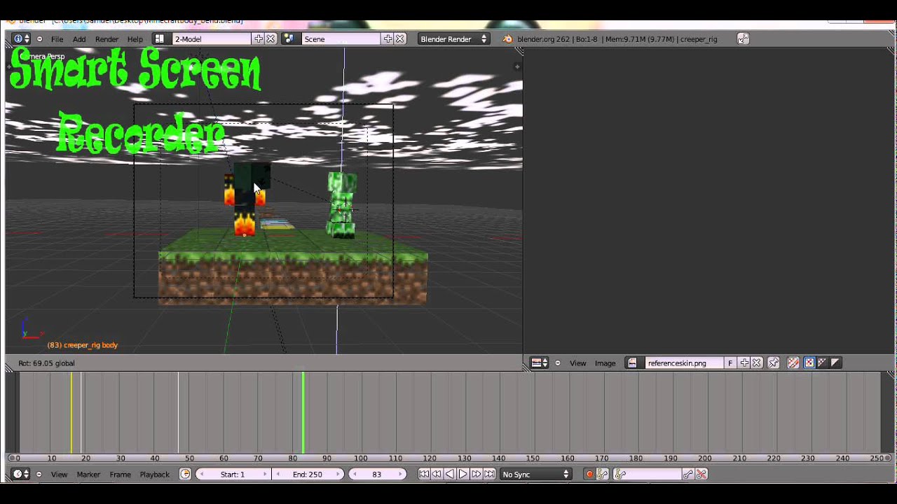Select the color and alpha channels display
The width and height of the screenshot is (897, 504).
(809, 363)
